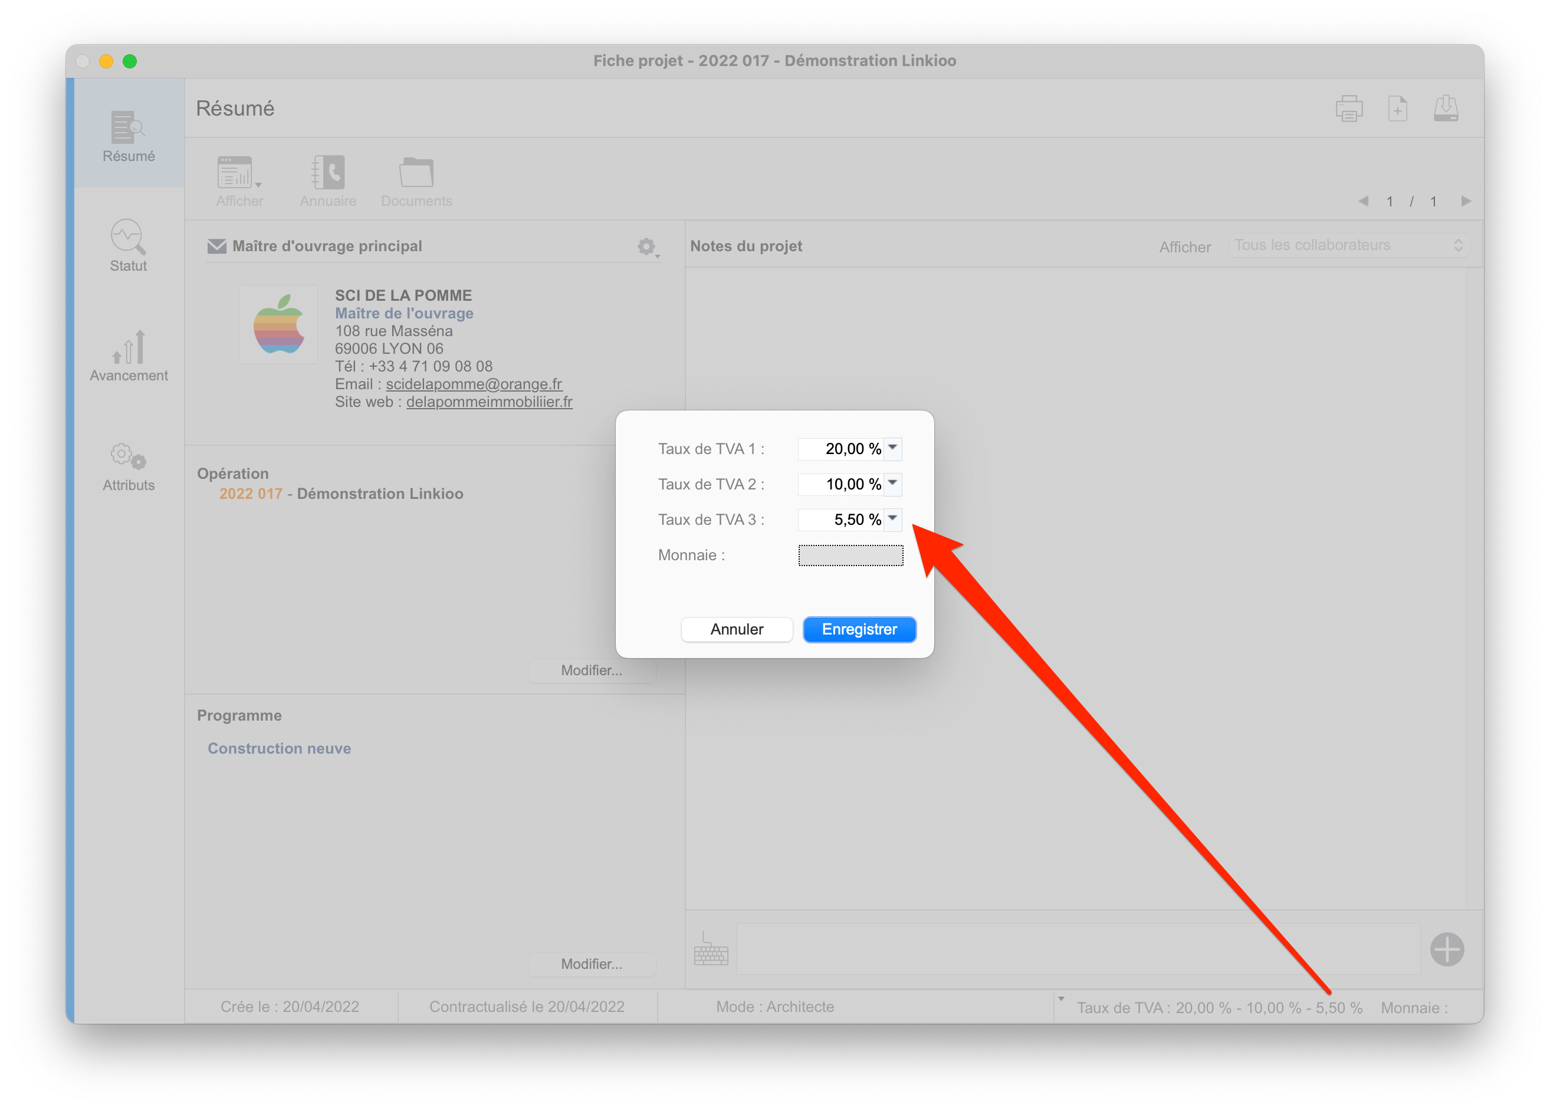Click the 2022 017 operation number
Image resolution: width=1550 pixels, height=1111 pixels.
click(250, 494)
